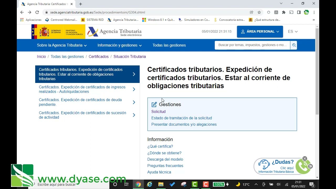Open browser extensions puzzle icon

[x=283, y=12]
